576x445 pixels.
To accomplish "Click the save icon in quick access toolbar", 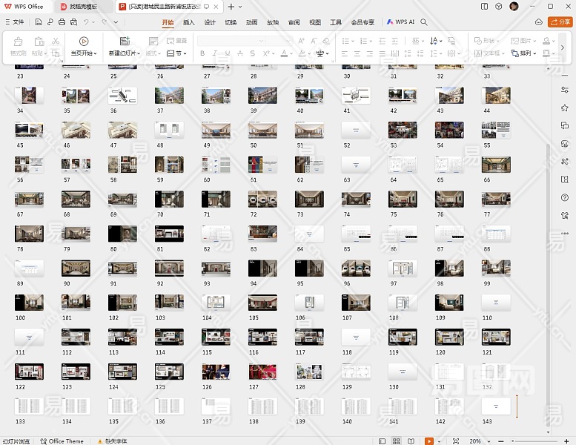I will (39, 22).
